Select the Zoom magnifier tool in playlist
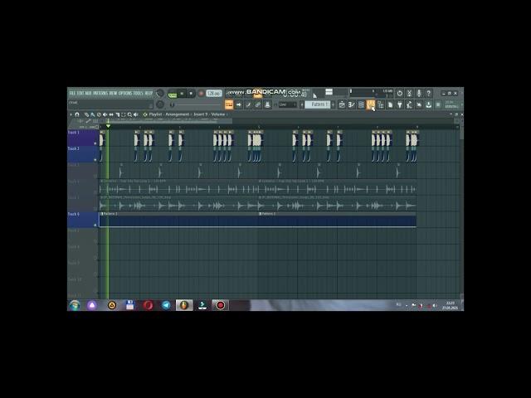Viewport: 531px width, 398px height. [129, 114]
